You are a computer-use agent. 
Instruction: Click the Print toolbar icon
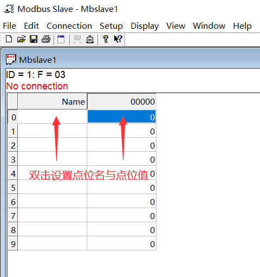[x=46, y=39]
